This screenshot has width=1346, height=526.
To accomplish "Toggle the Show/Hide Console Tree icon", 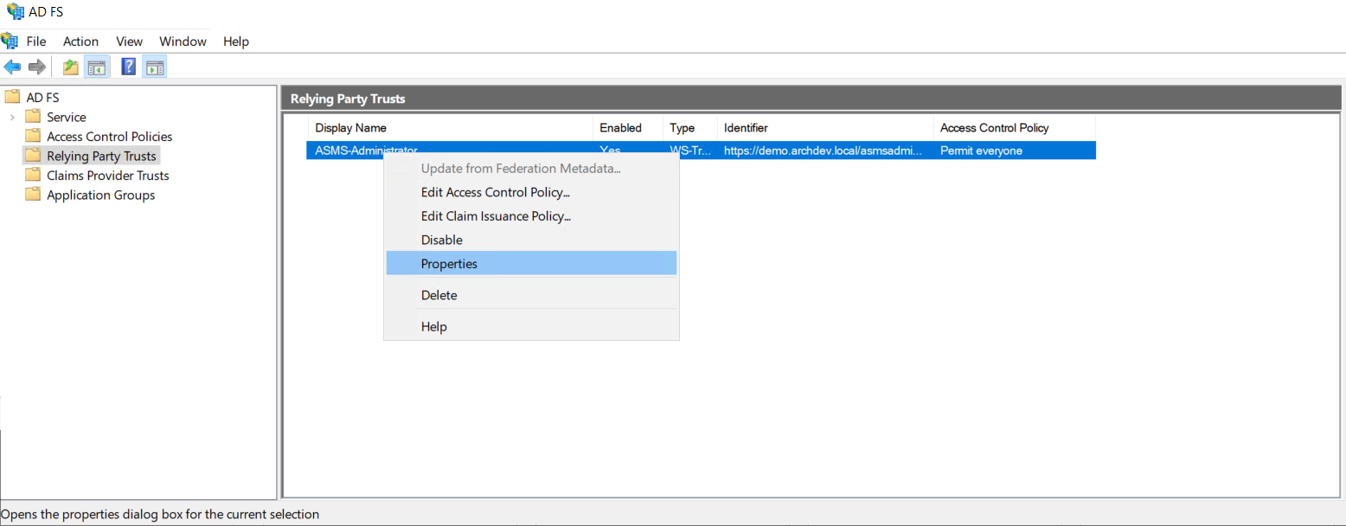I will click(x=96, y=67).
